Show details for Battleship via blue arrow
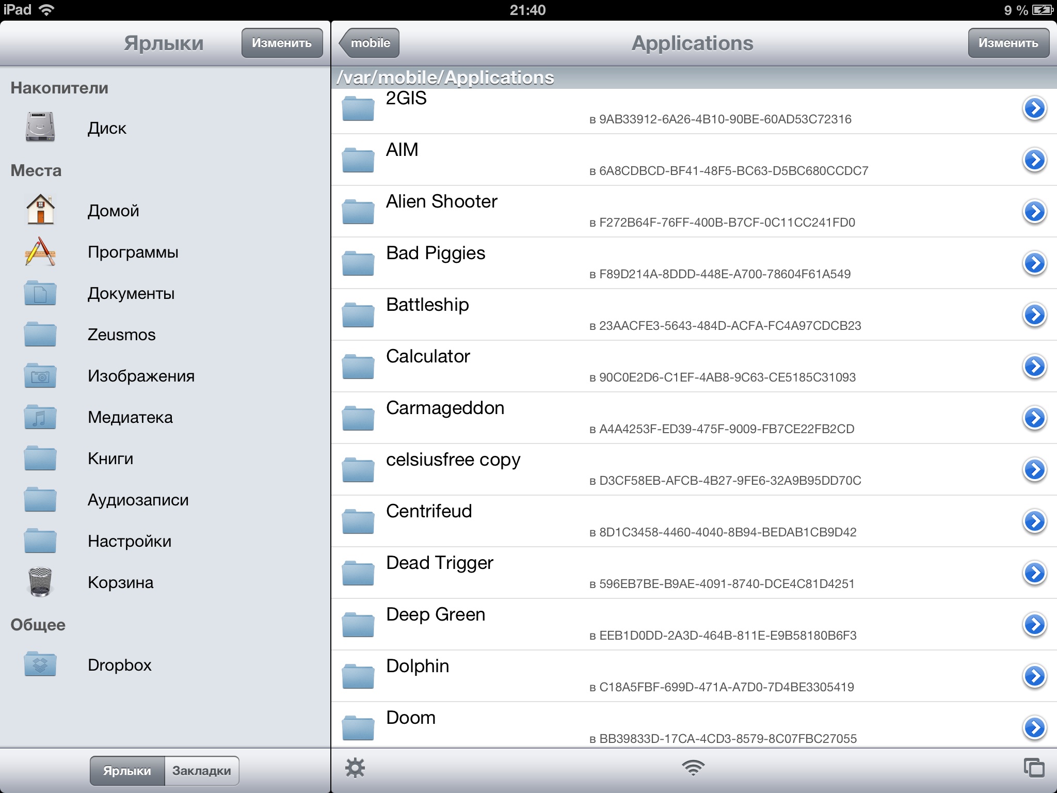 [1034, 315]
